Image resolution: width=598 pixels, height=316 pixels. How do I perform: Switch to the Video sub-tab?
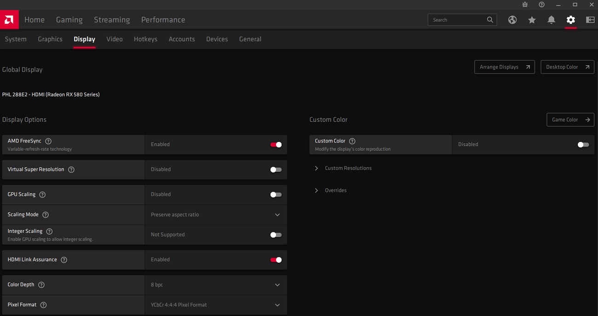[115, 39]
